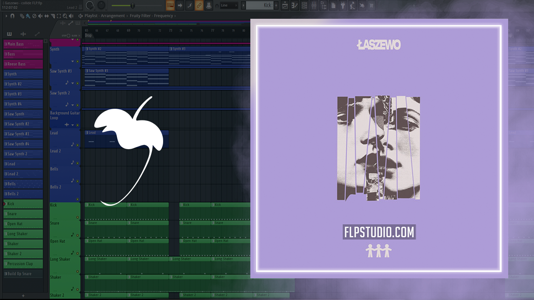Open the plugin picker plug icon
Viewport: 534px width, 300px height.
click(343, 5)
